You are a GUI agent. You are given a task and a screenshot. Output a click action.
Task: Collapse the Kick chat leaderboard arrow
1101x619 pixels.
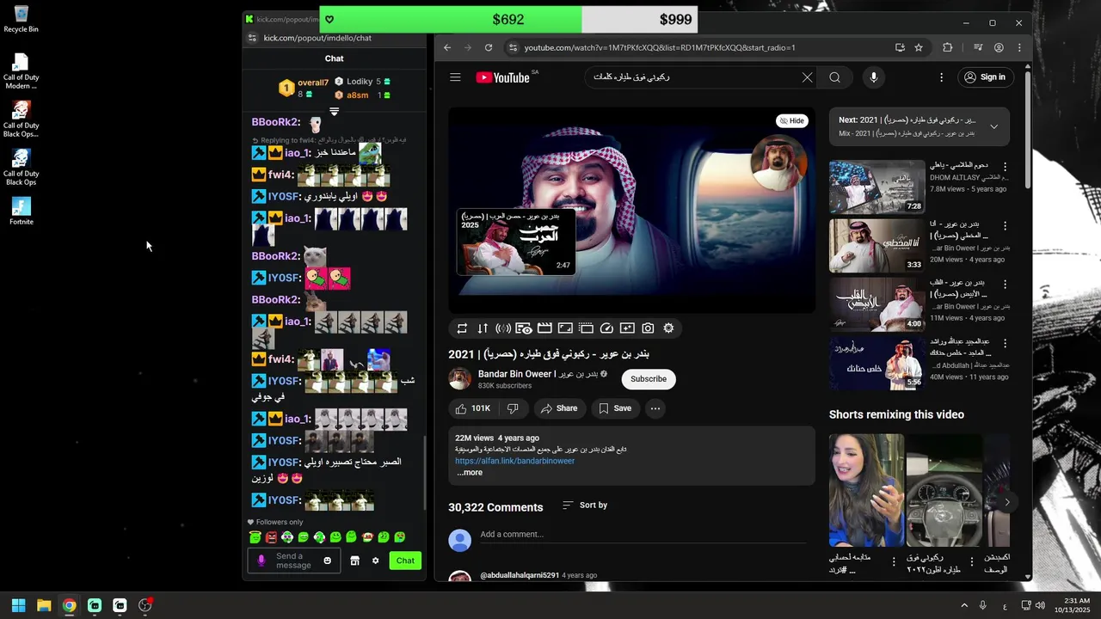pyautogui.click(x=335, y=112)
